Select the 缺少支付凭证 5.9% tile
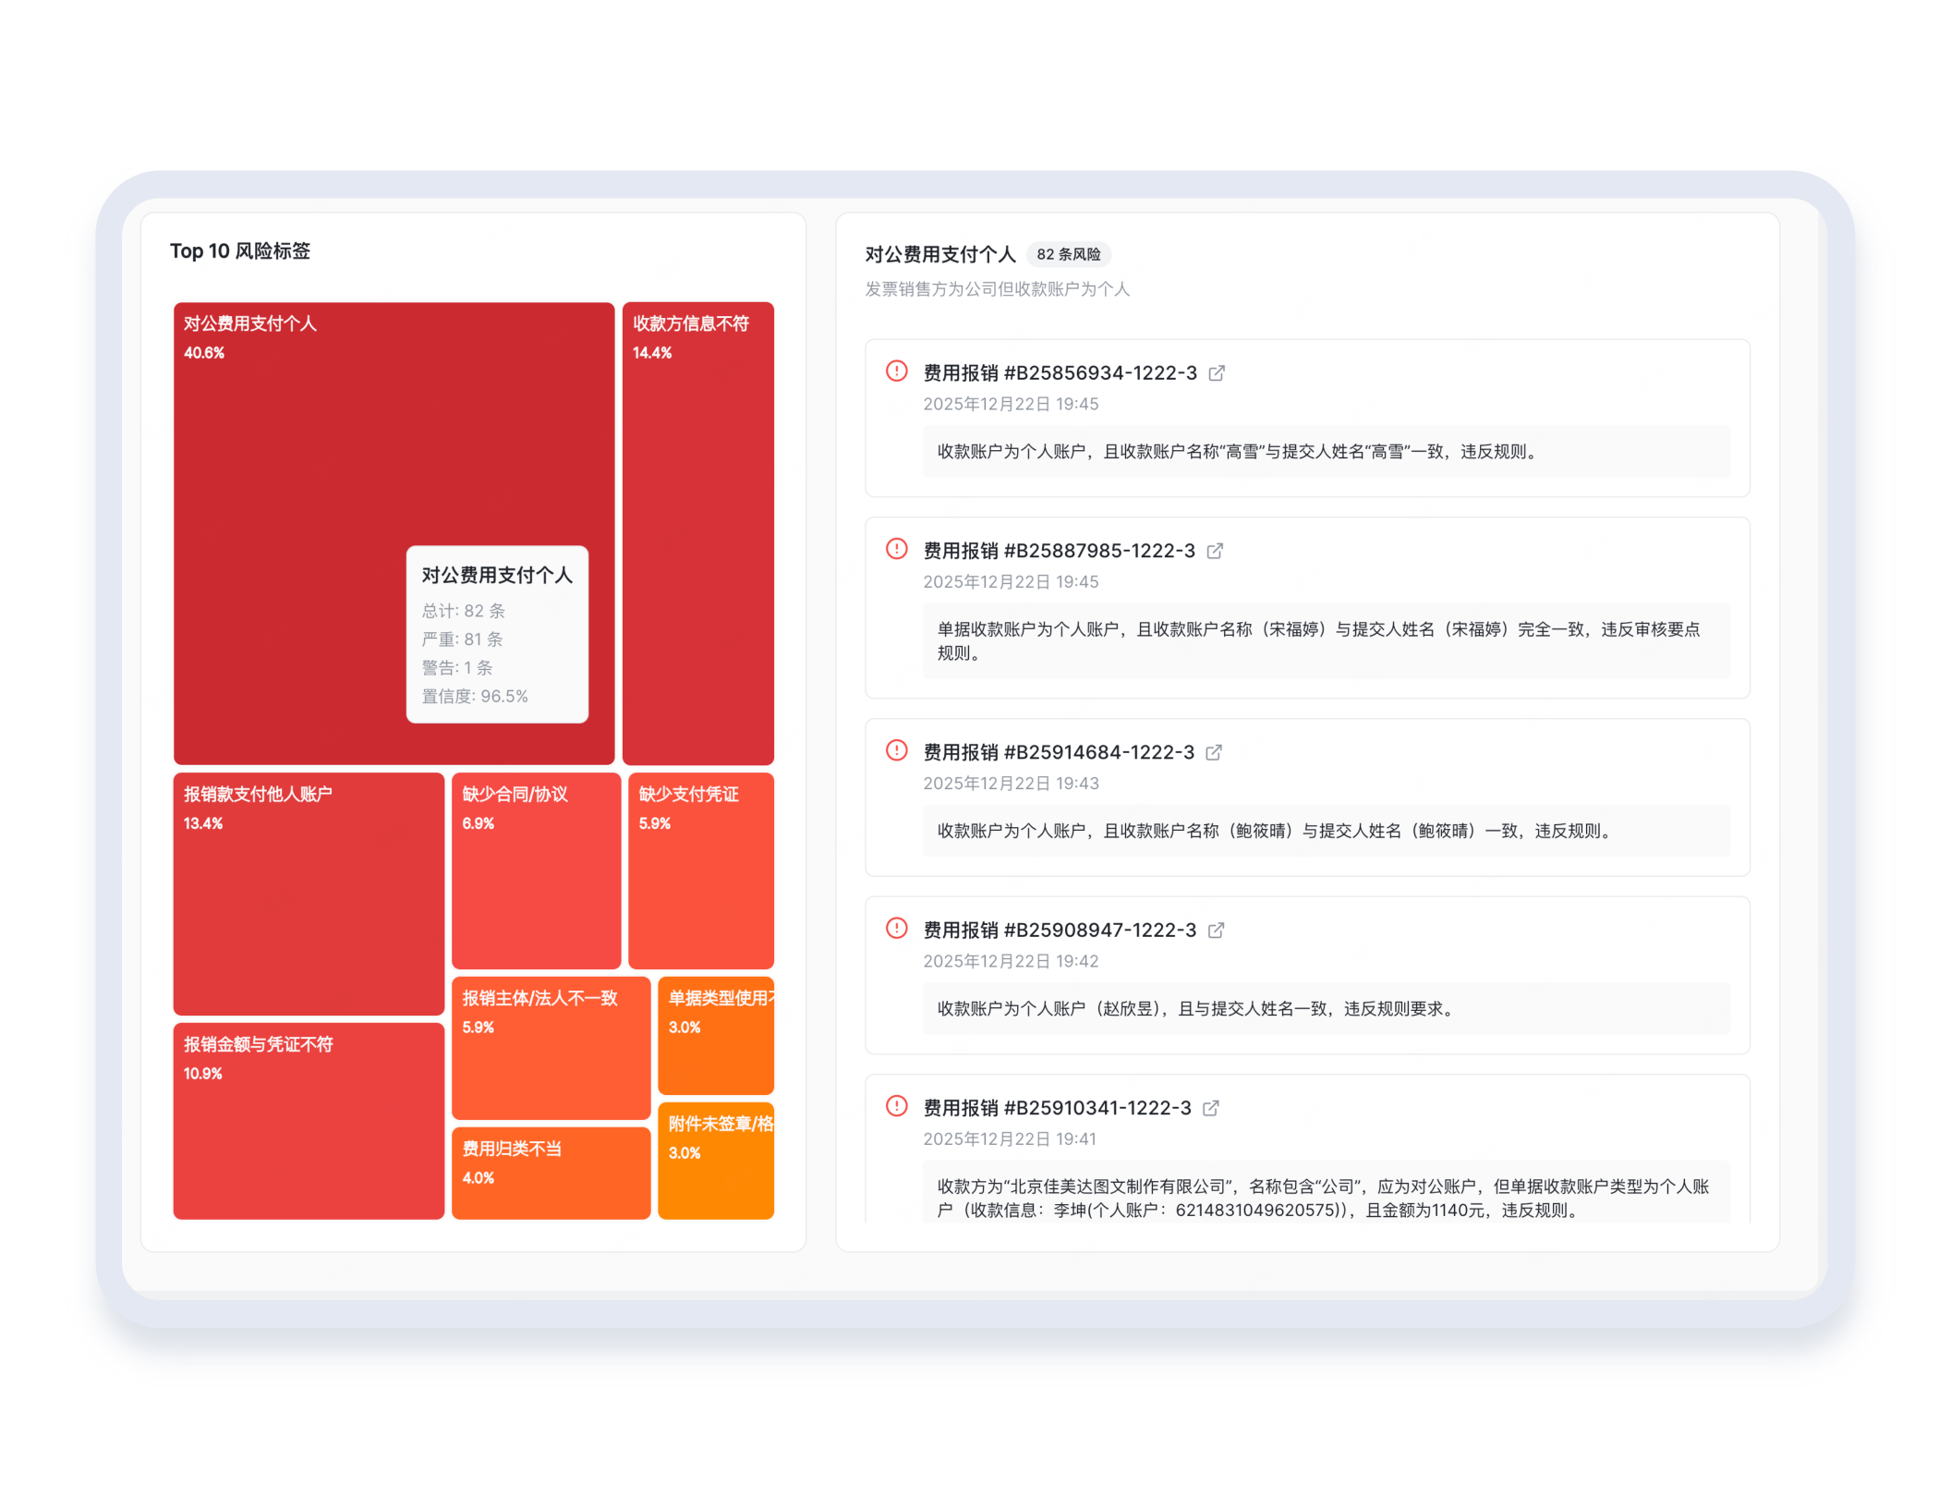This screenshot has width=1951, height=1497. [x=700, y=870]
